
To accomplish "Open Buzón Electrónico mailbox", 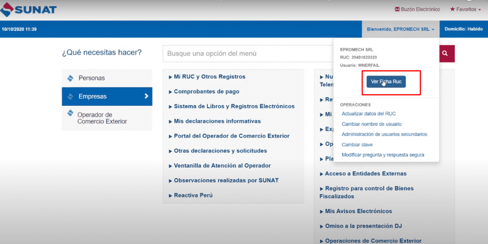I will point(417,9).
